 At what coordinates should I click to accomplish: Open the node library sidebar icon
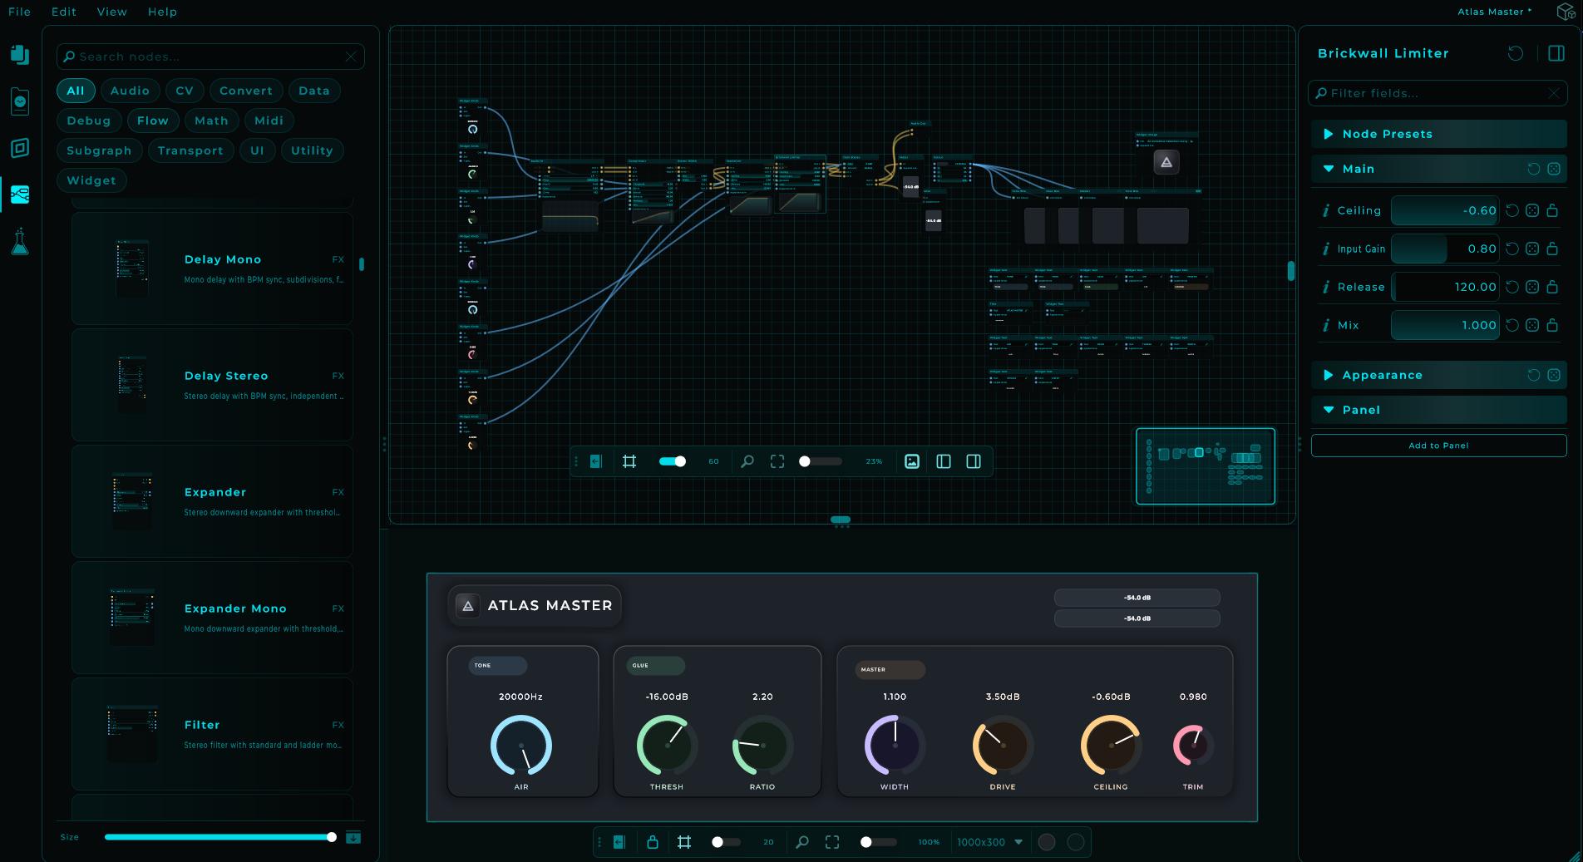[20, 195]
